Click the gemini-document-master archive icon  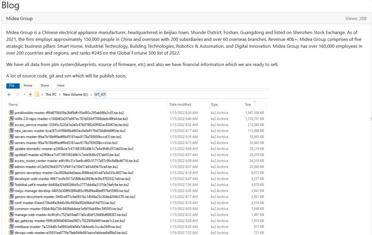(11, 197)
